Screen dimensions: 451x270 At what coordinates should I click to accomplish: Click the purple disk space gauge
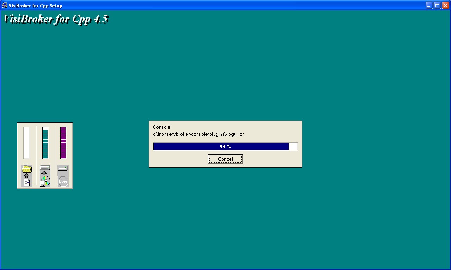[63, 143]
